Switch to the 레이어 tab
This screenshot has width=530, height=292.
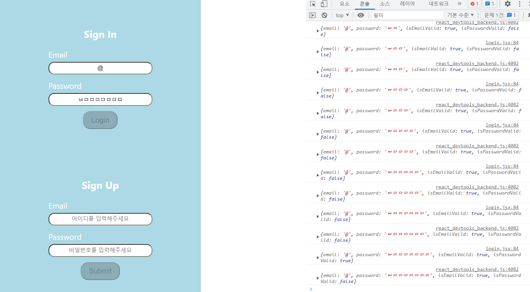(x=407, y=4)
